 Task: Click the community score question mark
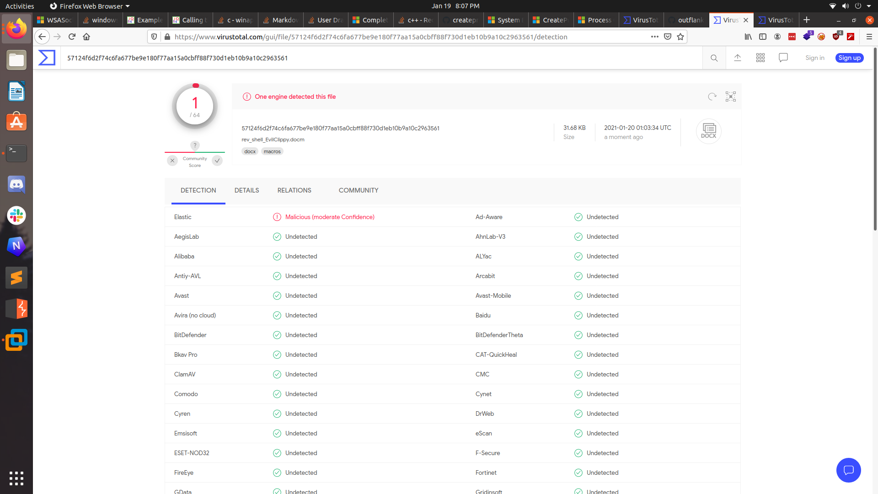tap(195, 145)
